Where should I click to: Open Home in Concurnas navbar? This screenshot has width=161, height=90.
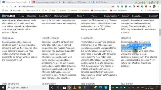click(x=22, y=16)
